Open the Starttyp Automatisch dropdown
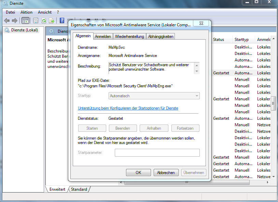278x202 pixels. [154, 96]
